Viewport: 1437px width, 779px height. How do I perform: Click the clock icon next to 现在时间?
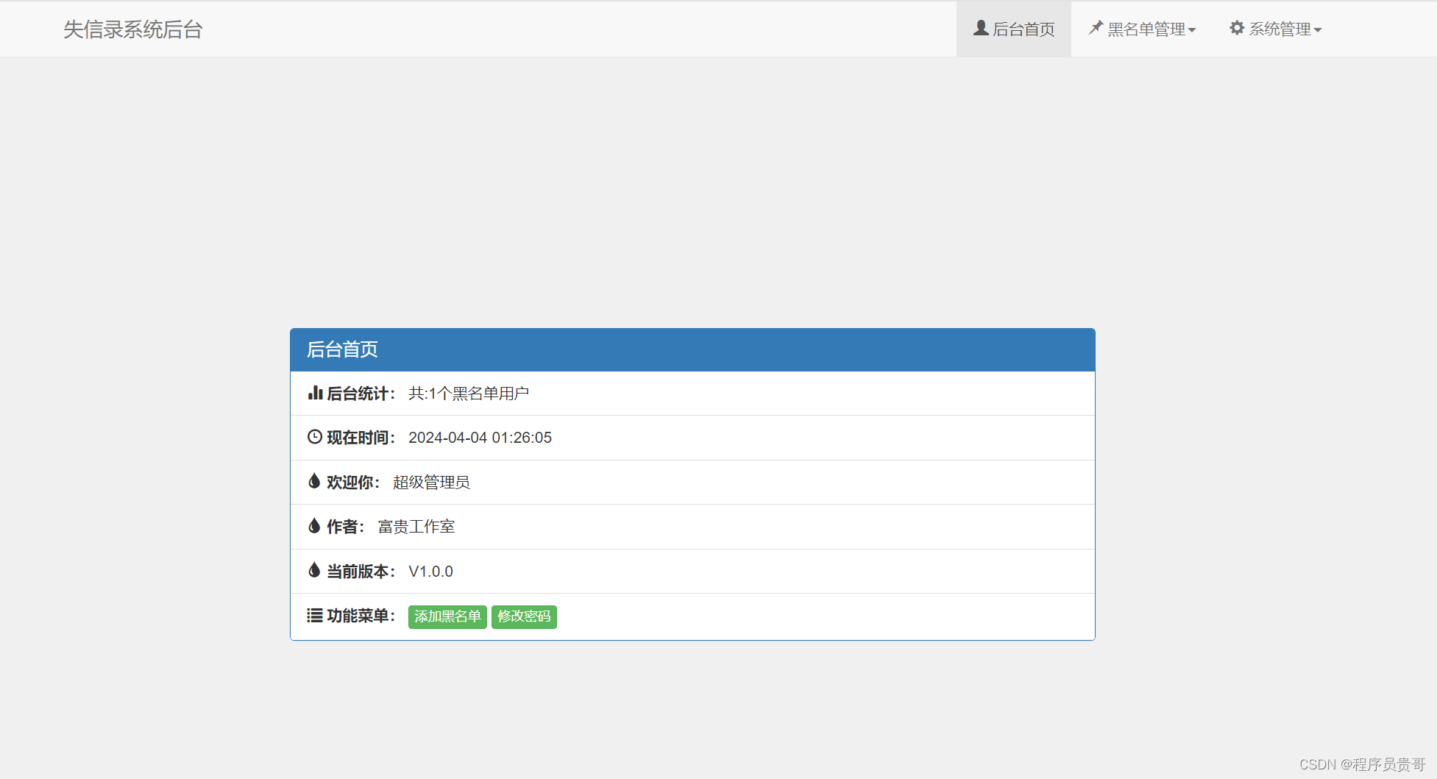pos(315,437)
